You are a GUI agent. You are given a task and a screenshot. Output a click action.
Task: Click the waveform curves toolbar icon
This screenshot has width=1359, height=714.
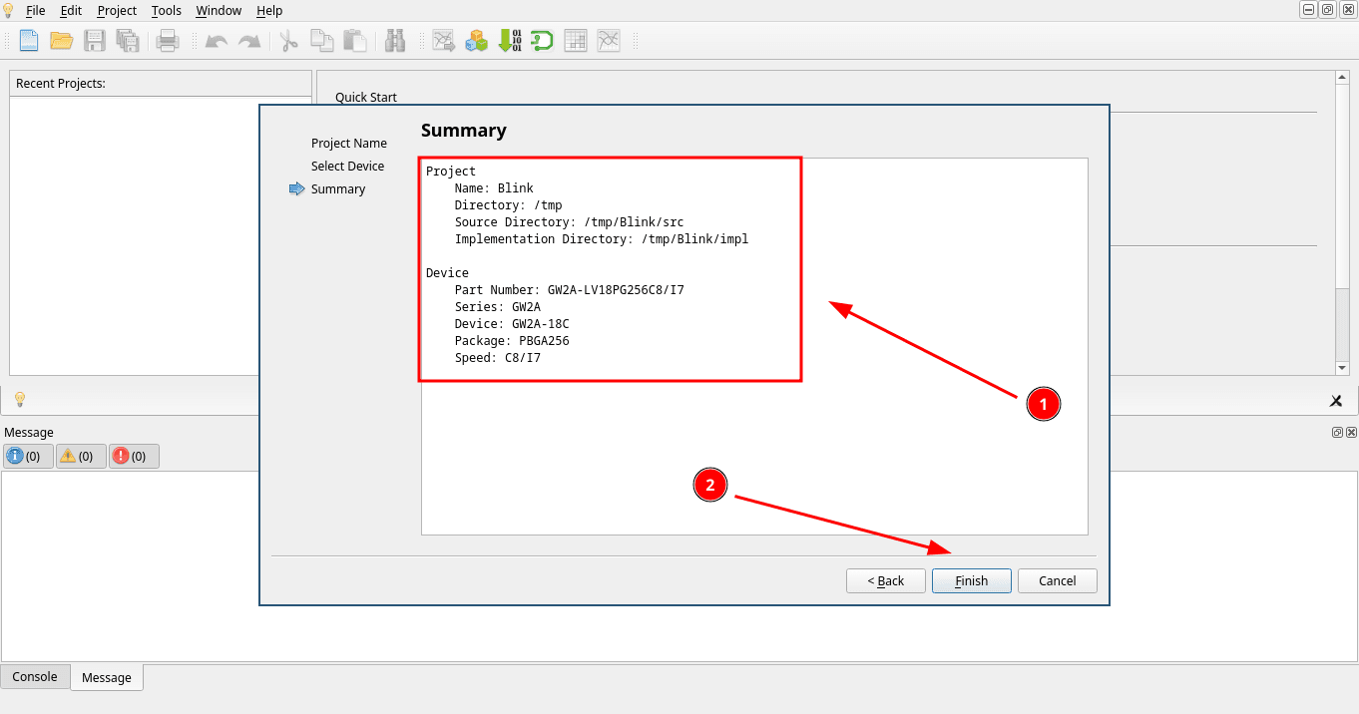[609, 41]
